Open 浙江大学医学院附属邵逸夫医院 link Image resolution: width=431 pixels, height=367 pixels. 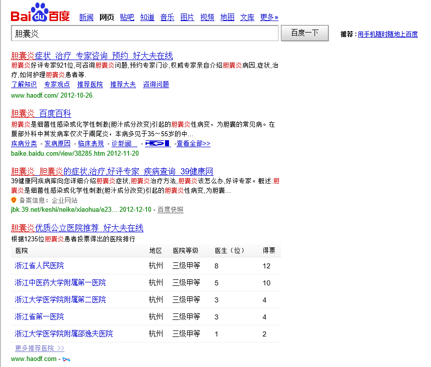point(63,333)
